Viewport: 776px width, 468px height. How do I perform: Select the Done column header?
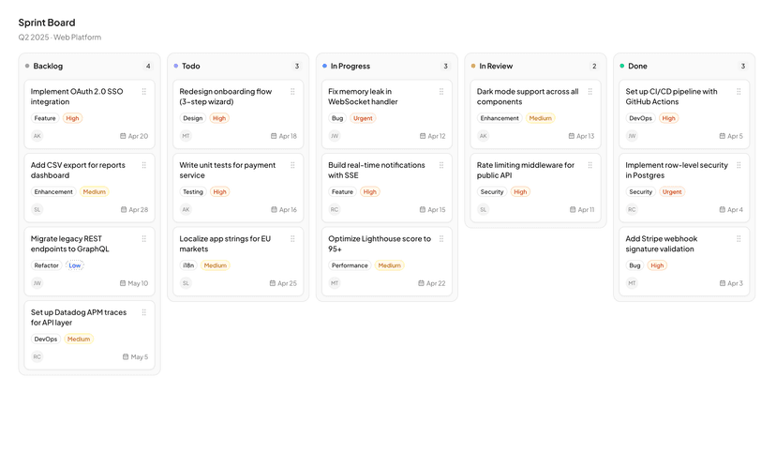point(684,66)
